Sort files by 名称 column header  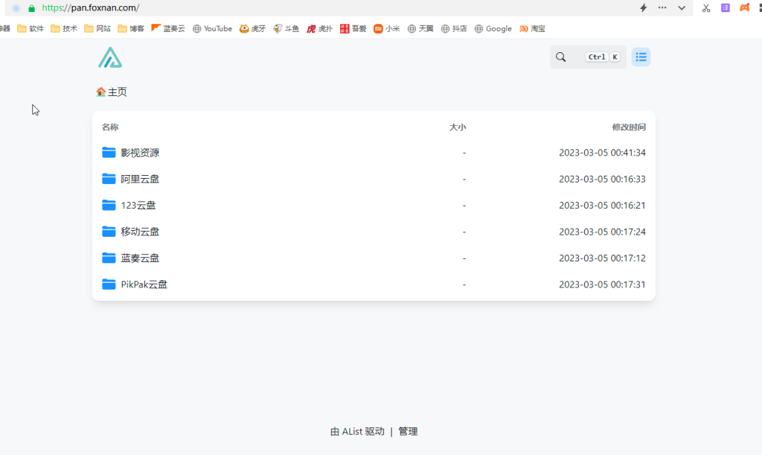click(x=110, y=127)
